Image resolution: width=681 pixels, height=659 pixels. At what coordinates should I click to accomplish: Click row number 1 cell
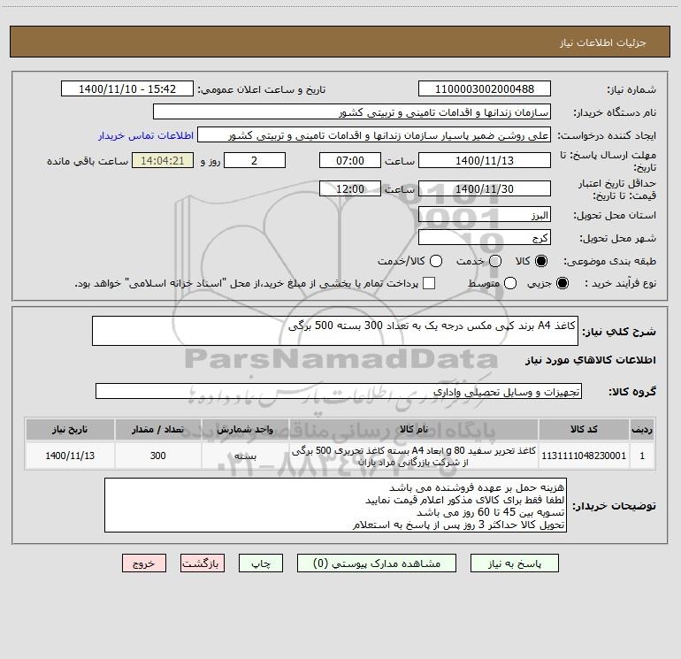(642, 456)
